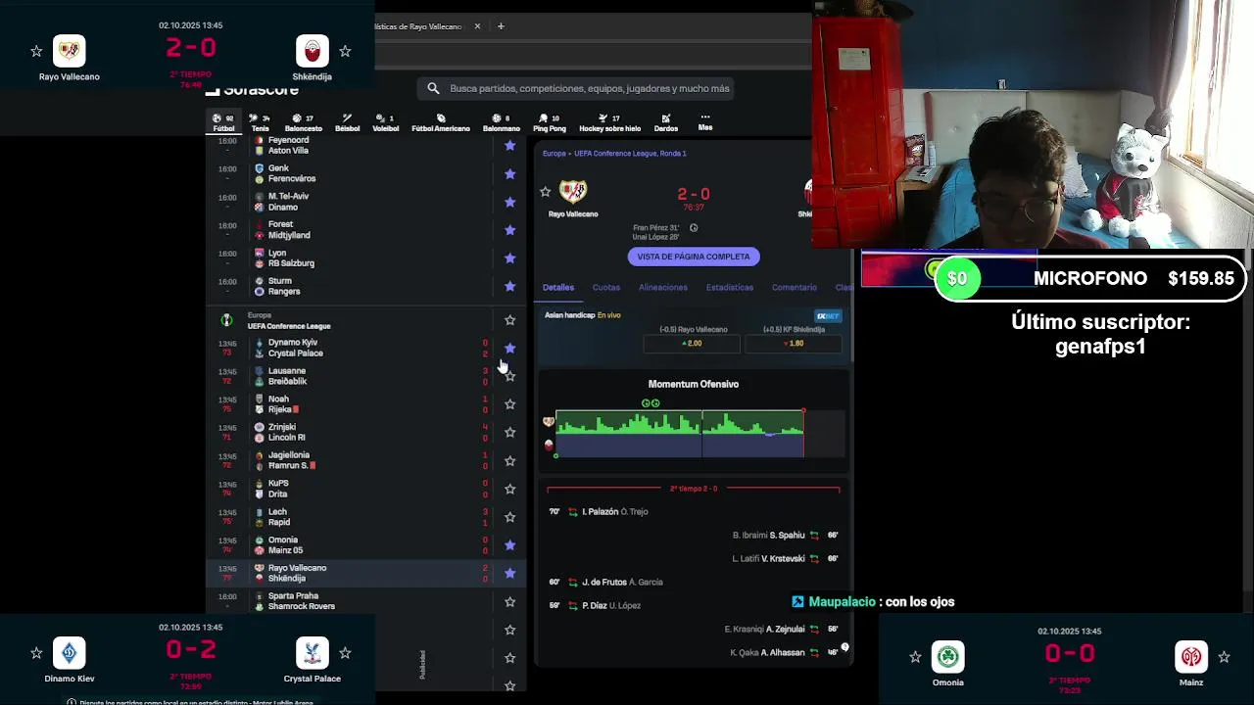Close the Rayo Vallecano browser tab
Viewport: 1254px width, 705px height.
coord(478,26)
